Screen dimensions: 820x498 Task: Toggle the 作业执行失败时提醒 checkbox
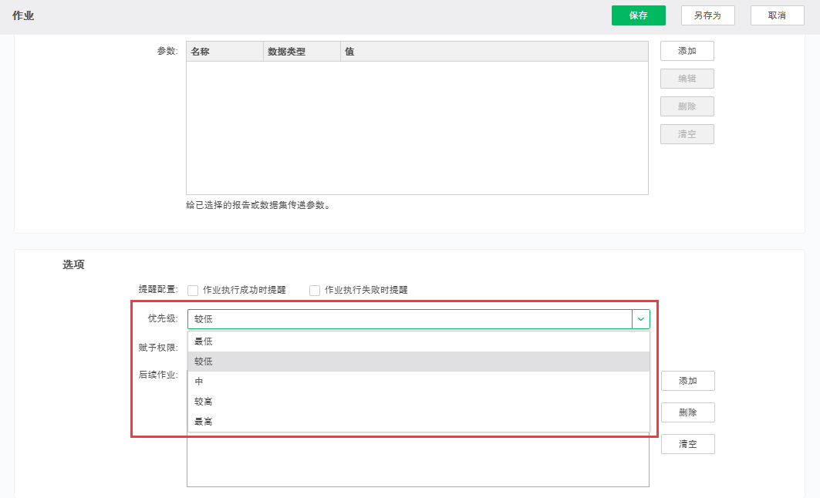point(315,291)
